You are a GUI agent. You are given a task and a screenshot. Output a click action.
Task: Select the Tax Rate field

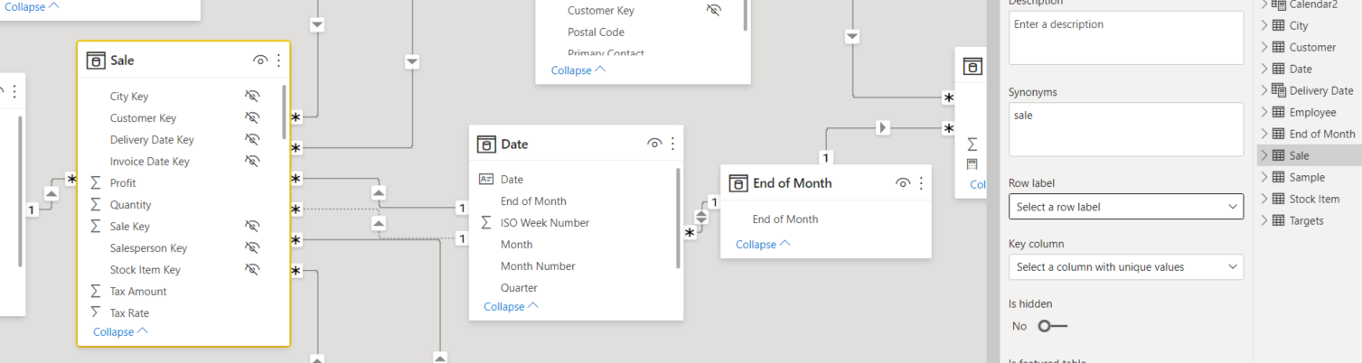129,312
